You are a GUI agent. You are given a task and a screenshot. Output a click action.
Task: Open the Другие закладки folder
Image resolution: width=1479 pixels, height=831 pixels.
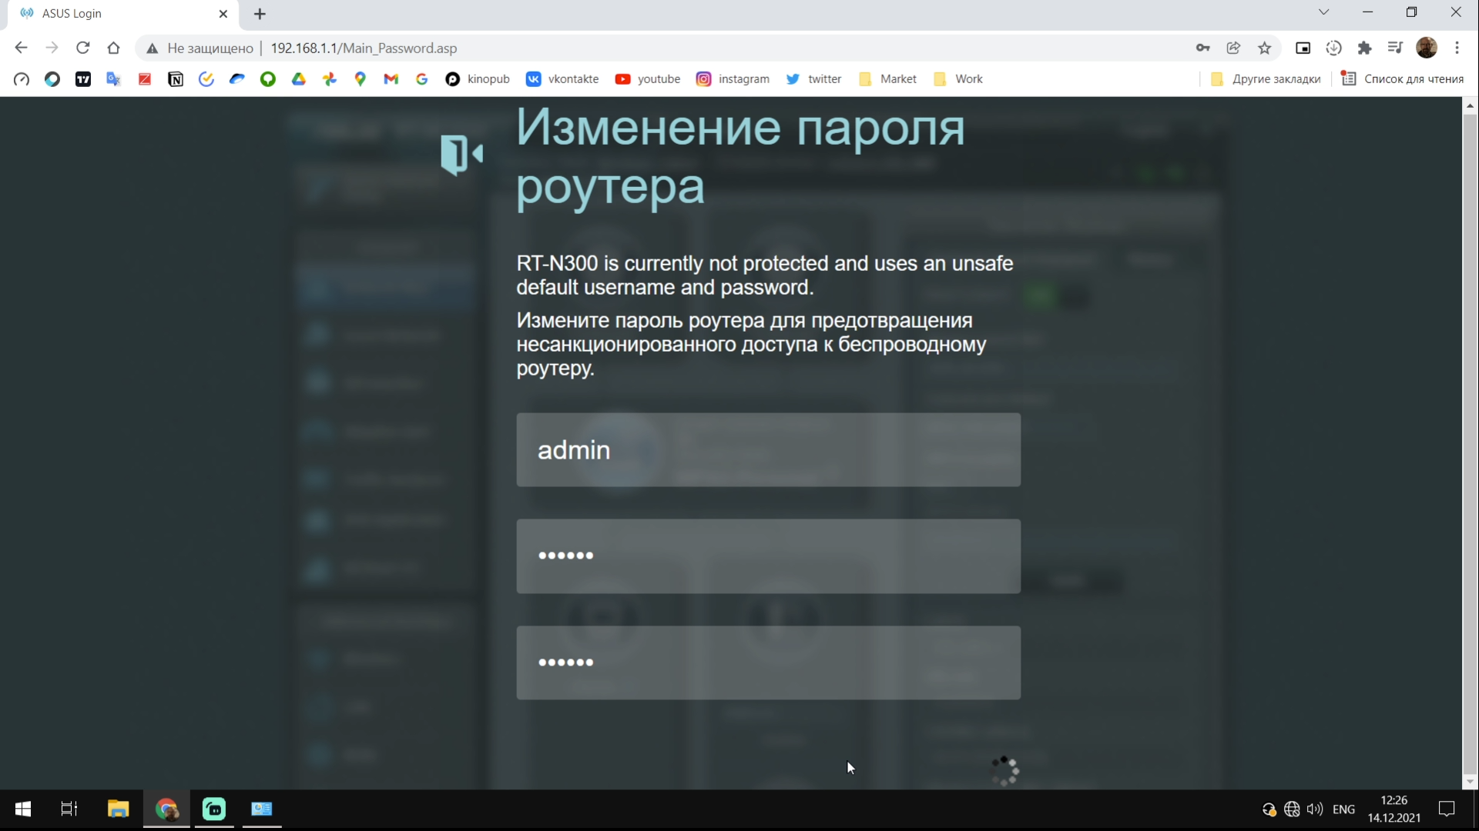click(x=1266, y=78)
